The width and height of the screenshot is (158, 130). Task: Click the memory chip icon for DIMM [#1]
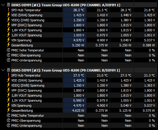(x=9, y=5)
